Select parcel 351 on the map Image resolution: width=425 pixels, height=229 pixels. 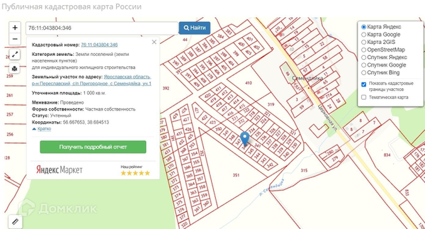[236, 175]
